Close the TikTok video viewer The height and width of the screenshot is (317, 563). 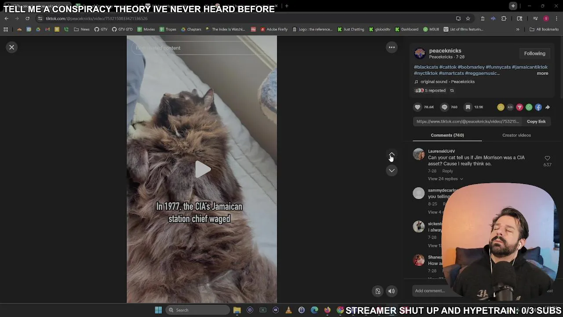[12, 47]
